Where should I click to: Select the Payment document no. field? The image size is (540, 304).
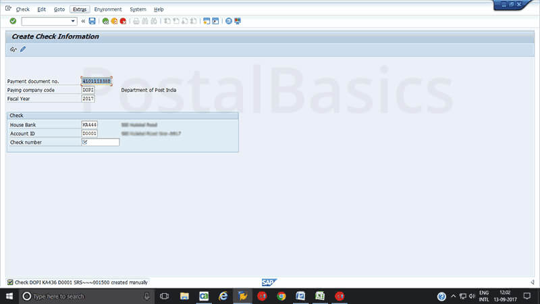(97, 81)
